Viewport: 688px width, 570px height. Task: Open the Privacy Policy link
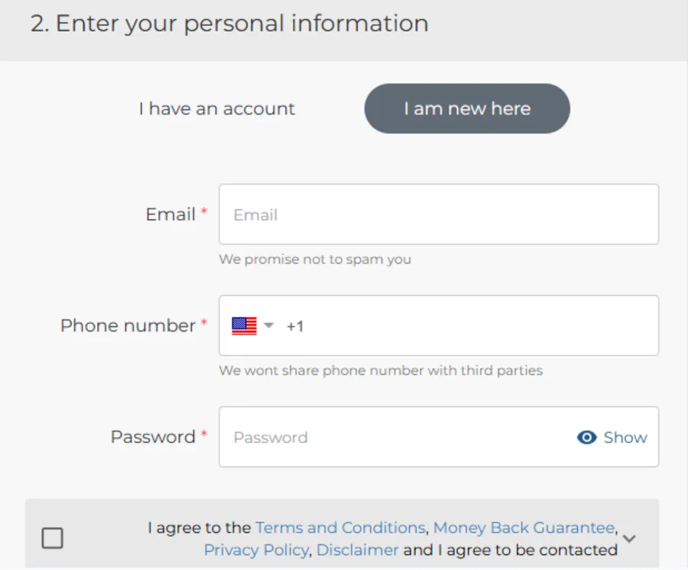point(256,550)
